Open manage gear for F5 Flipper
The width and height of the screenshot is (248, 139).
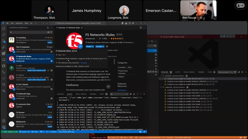[52, 80]
